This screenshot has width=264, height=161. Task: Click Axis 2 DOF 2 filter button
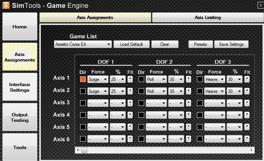click(x=188, y=91)
